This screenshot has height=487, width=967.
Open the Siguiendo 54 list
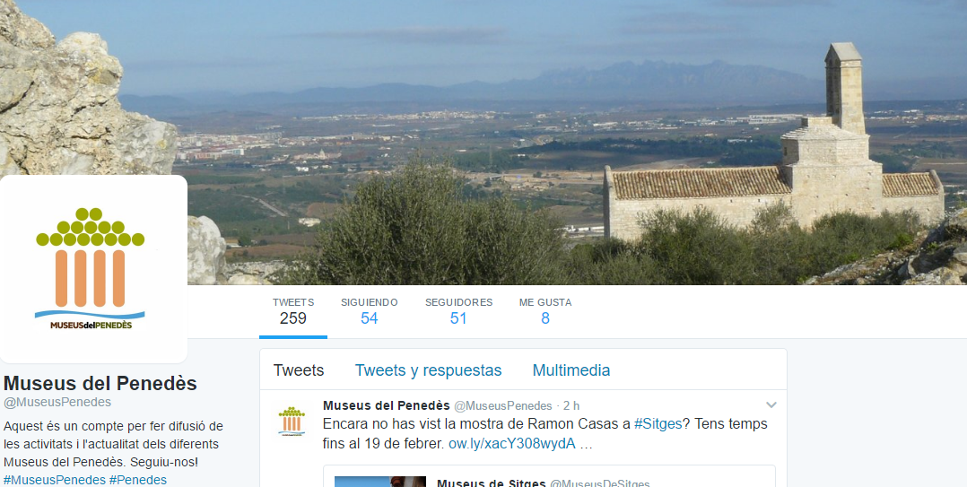click(370, 312)
